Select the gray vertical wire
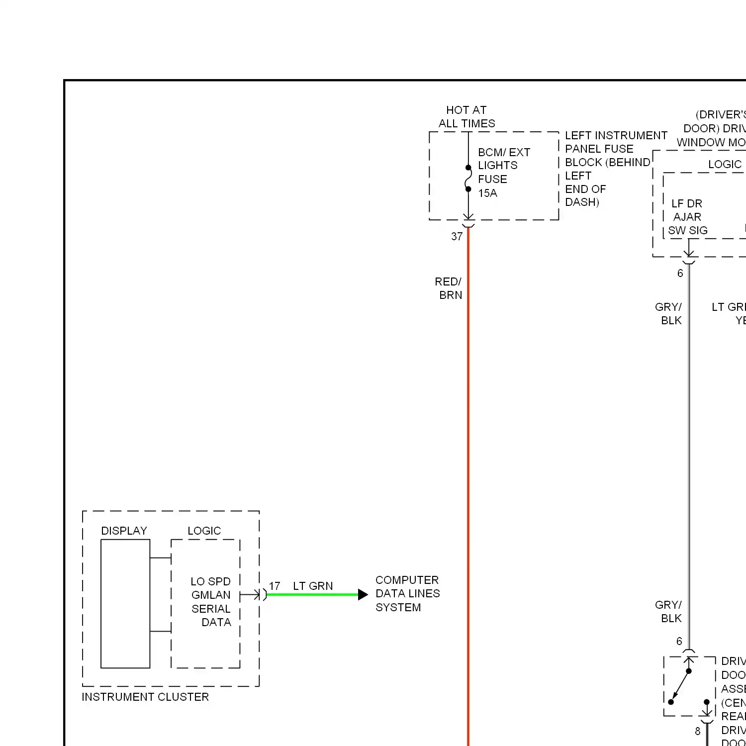Image resolution: width=746 pixels, height=746 pixels. (x=689, y=457)
